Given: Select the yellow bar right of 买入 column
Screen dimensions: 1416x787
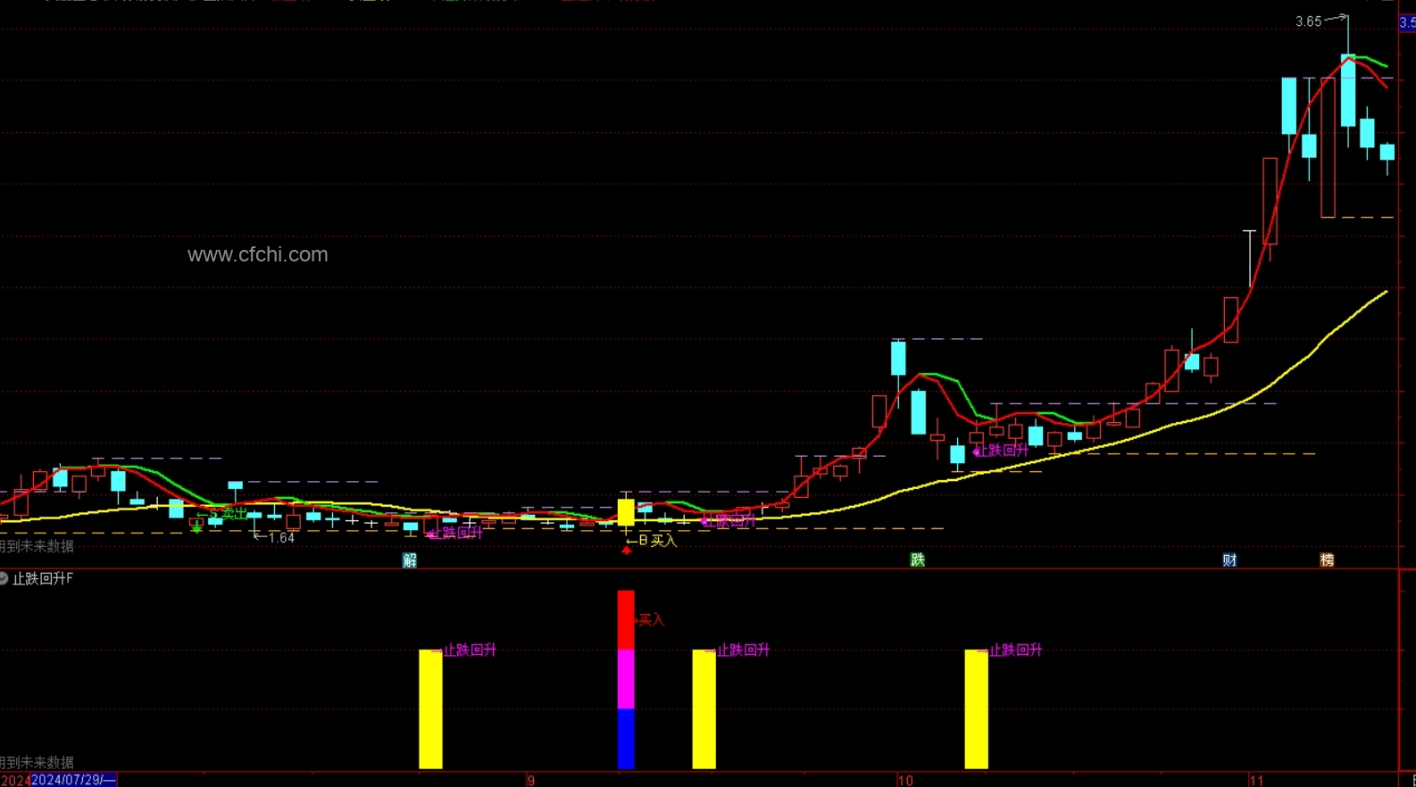Looking at the screenshot, I should [x=704, y=708].
